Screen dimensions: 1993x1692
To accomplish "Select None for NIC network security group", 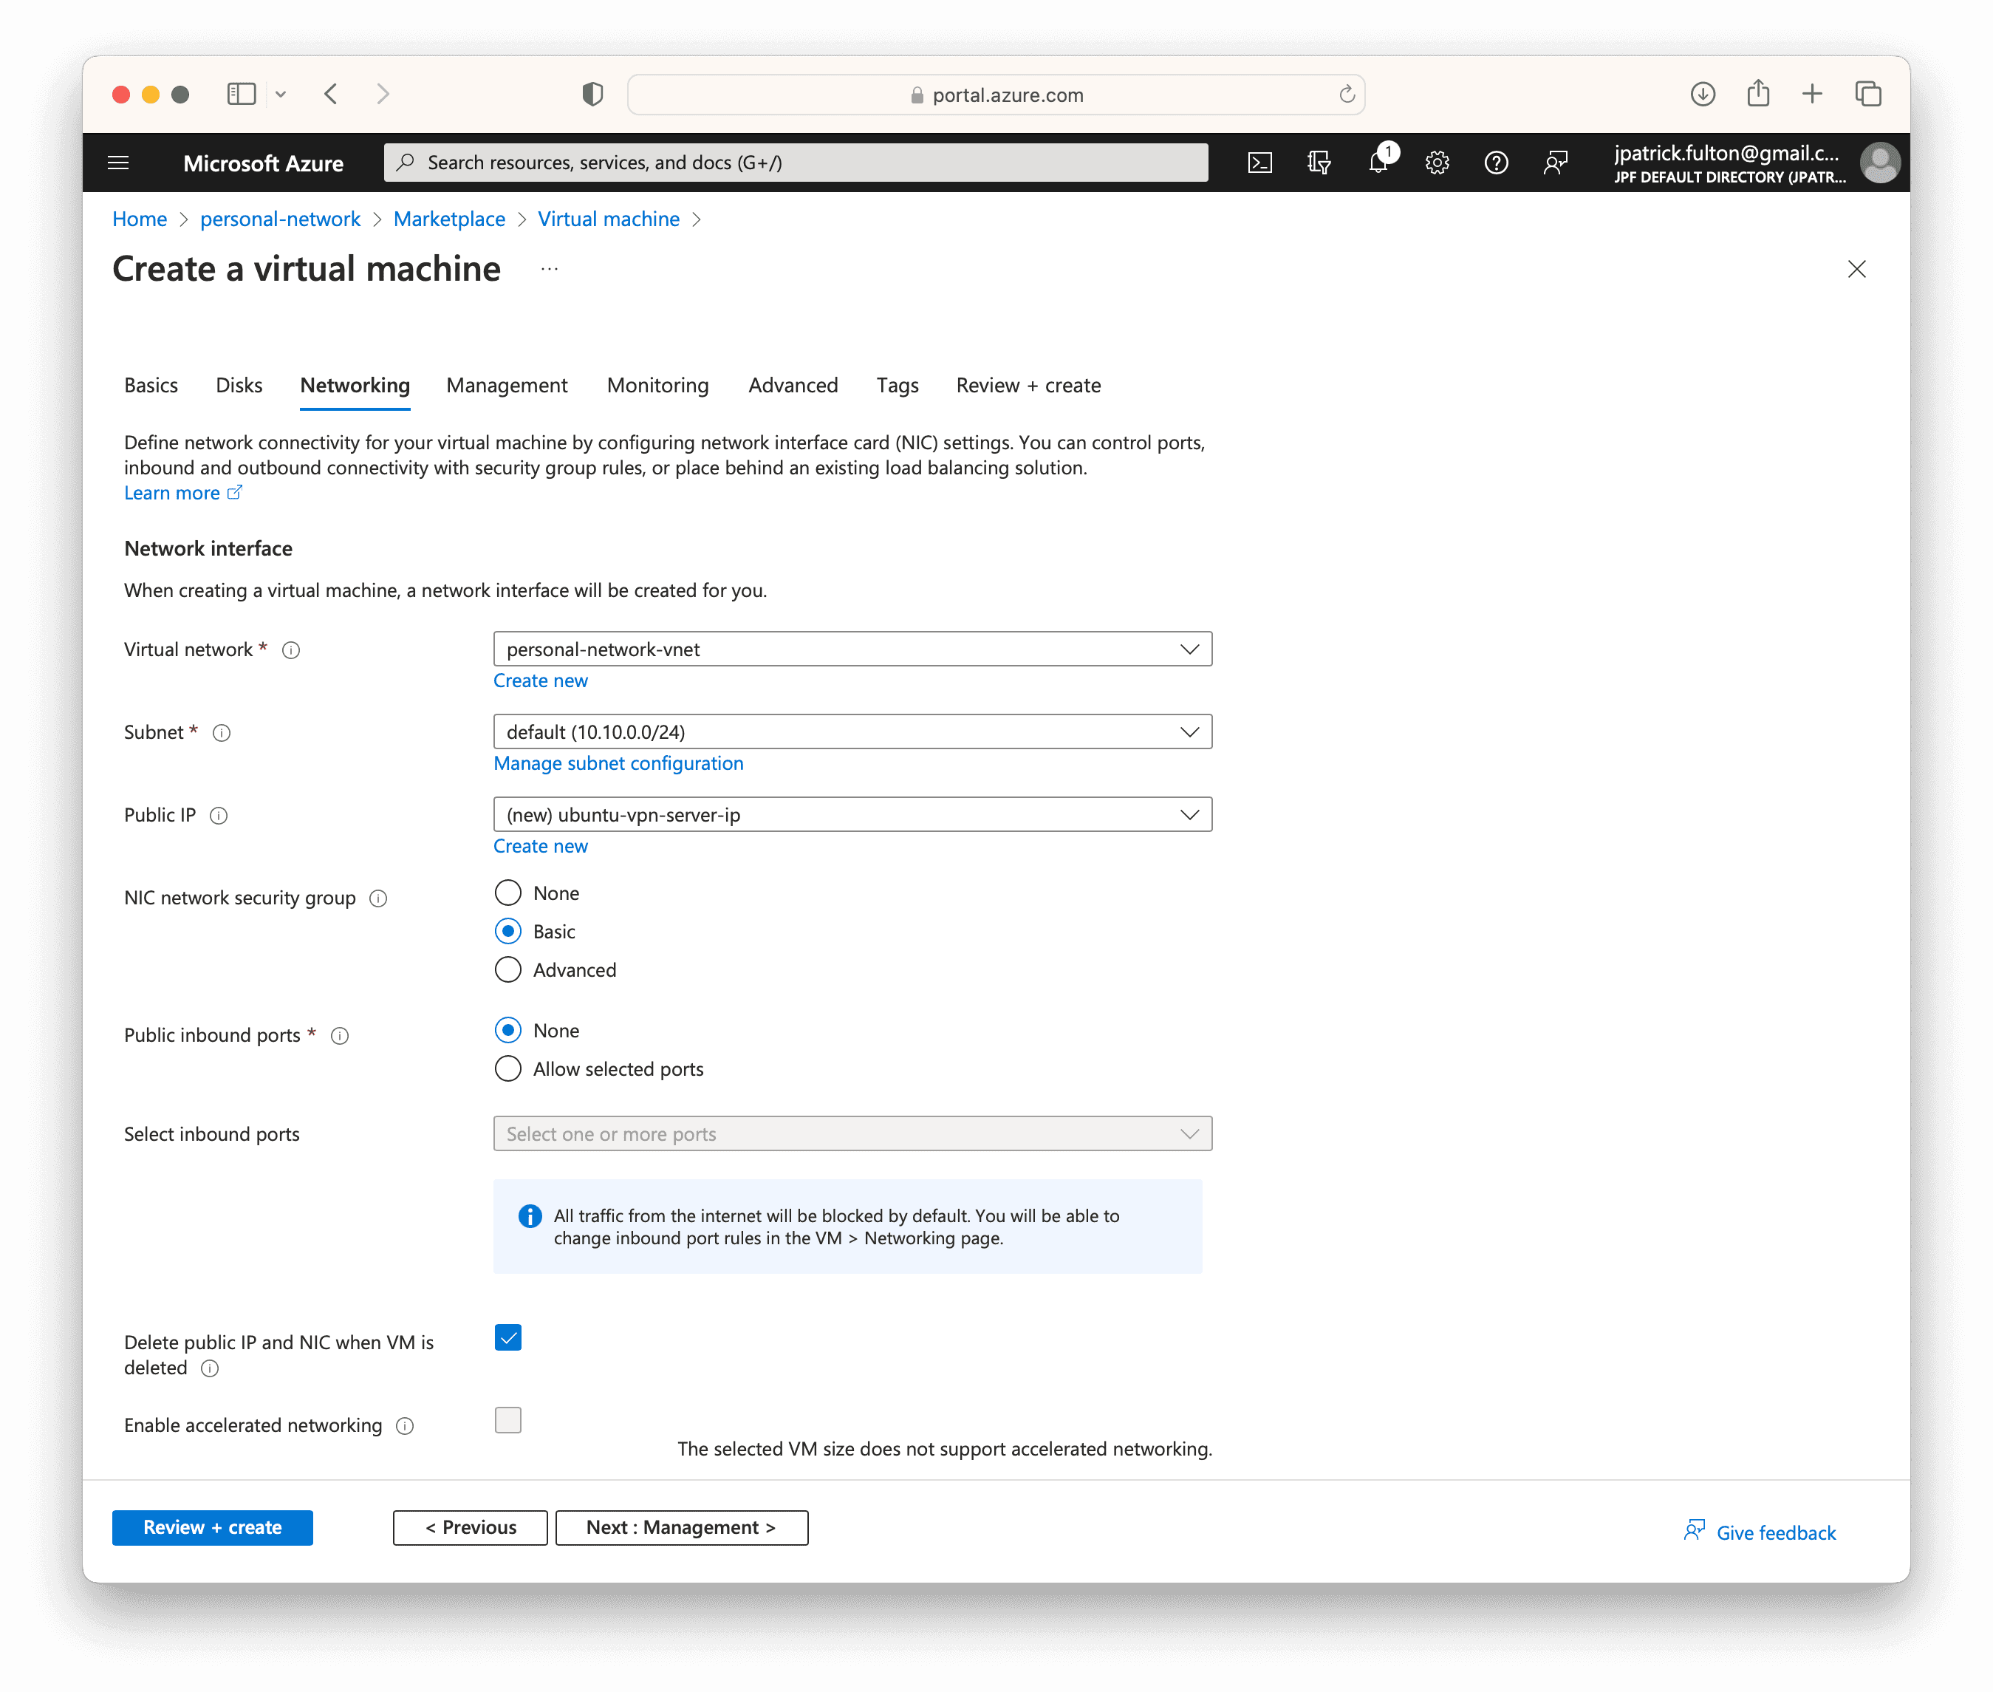I will pos(507,893).
